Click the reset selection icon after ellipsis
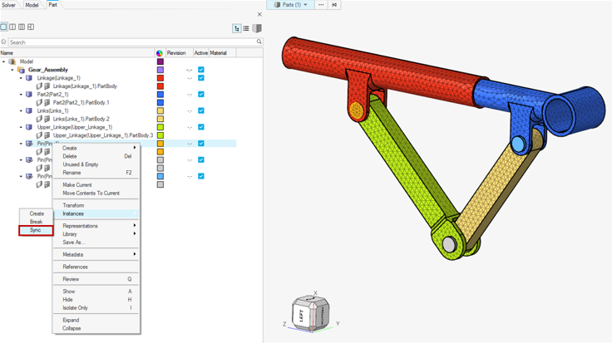 click(334, 5)
